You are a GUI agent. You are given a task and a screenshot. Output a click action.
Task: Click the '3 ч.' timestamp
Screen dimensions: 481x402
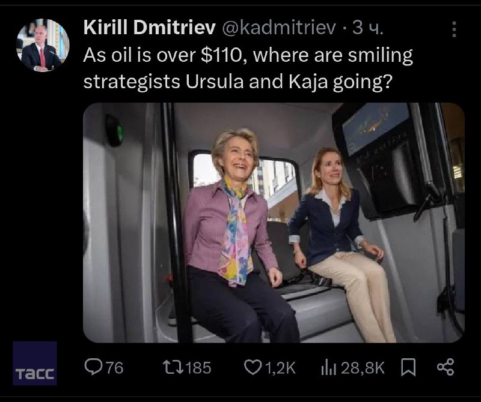tap(367, 27)
